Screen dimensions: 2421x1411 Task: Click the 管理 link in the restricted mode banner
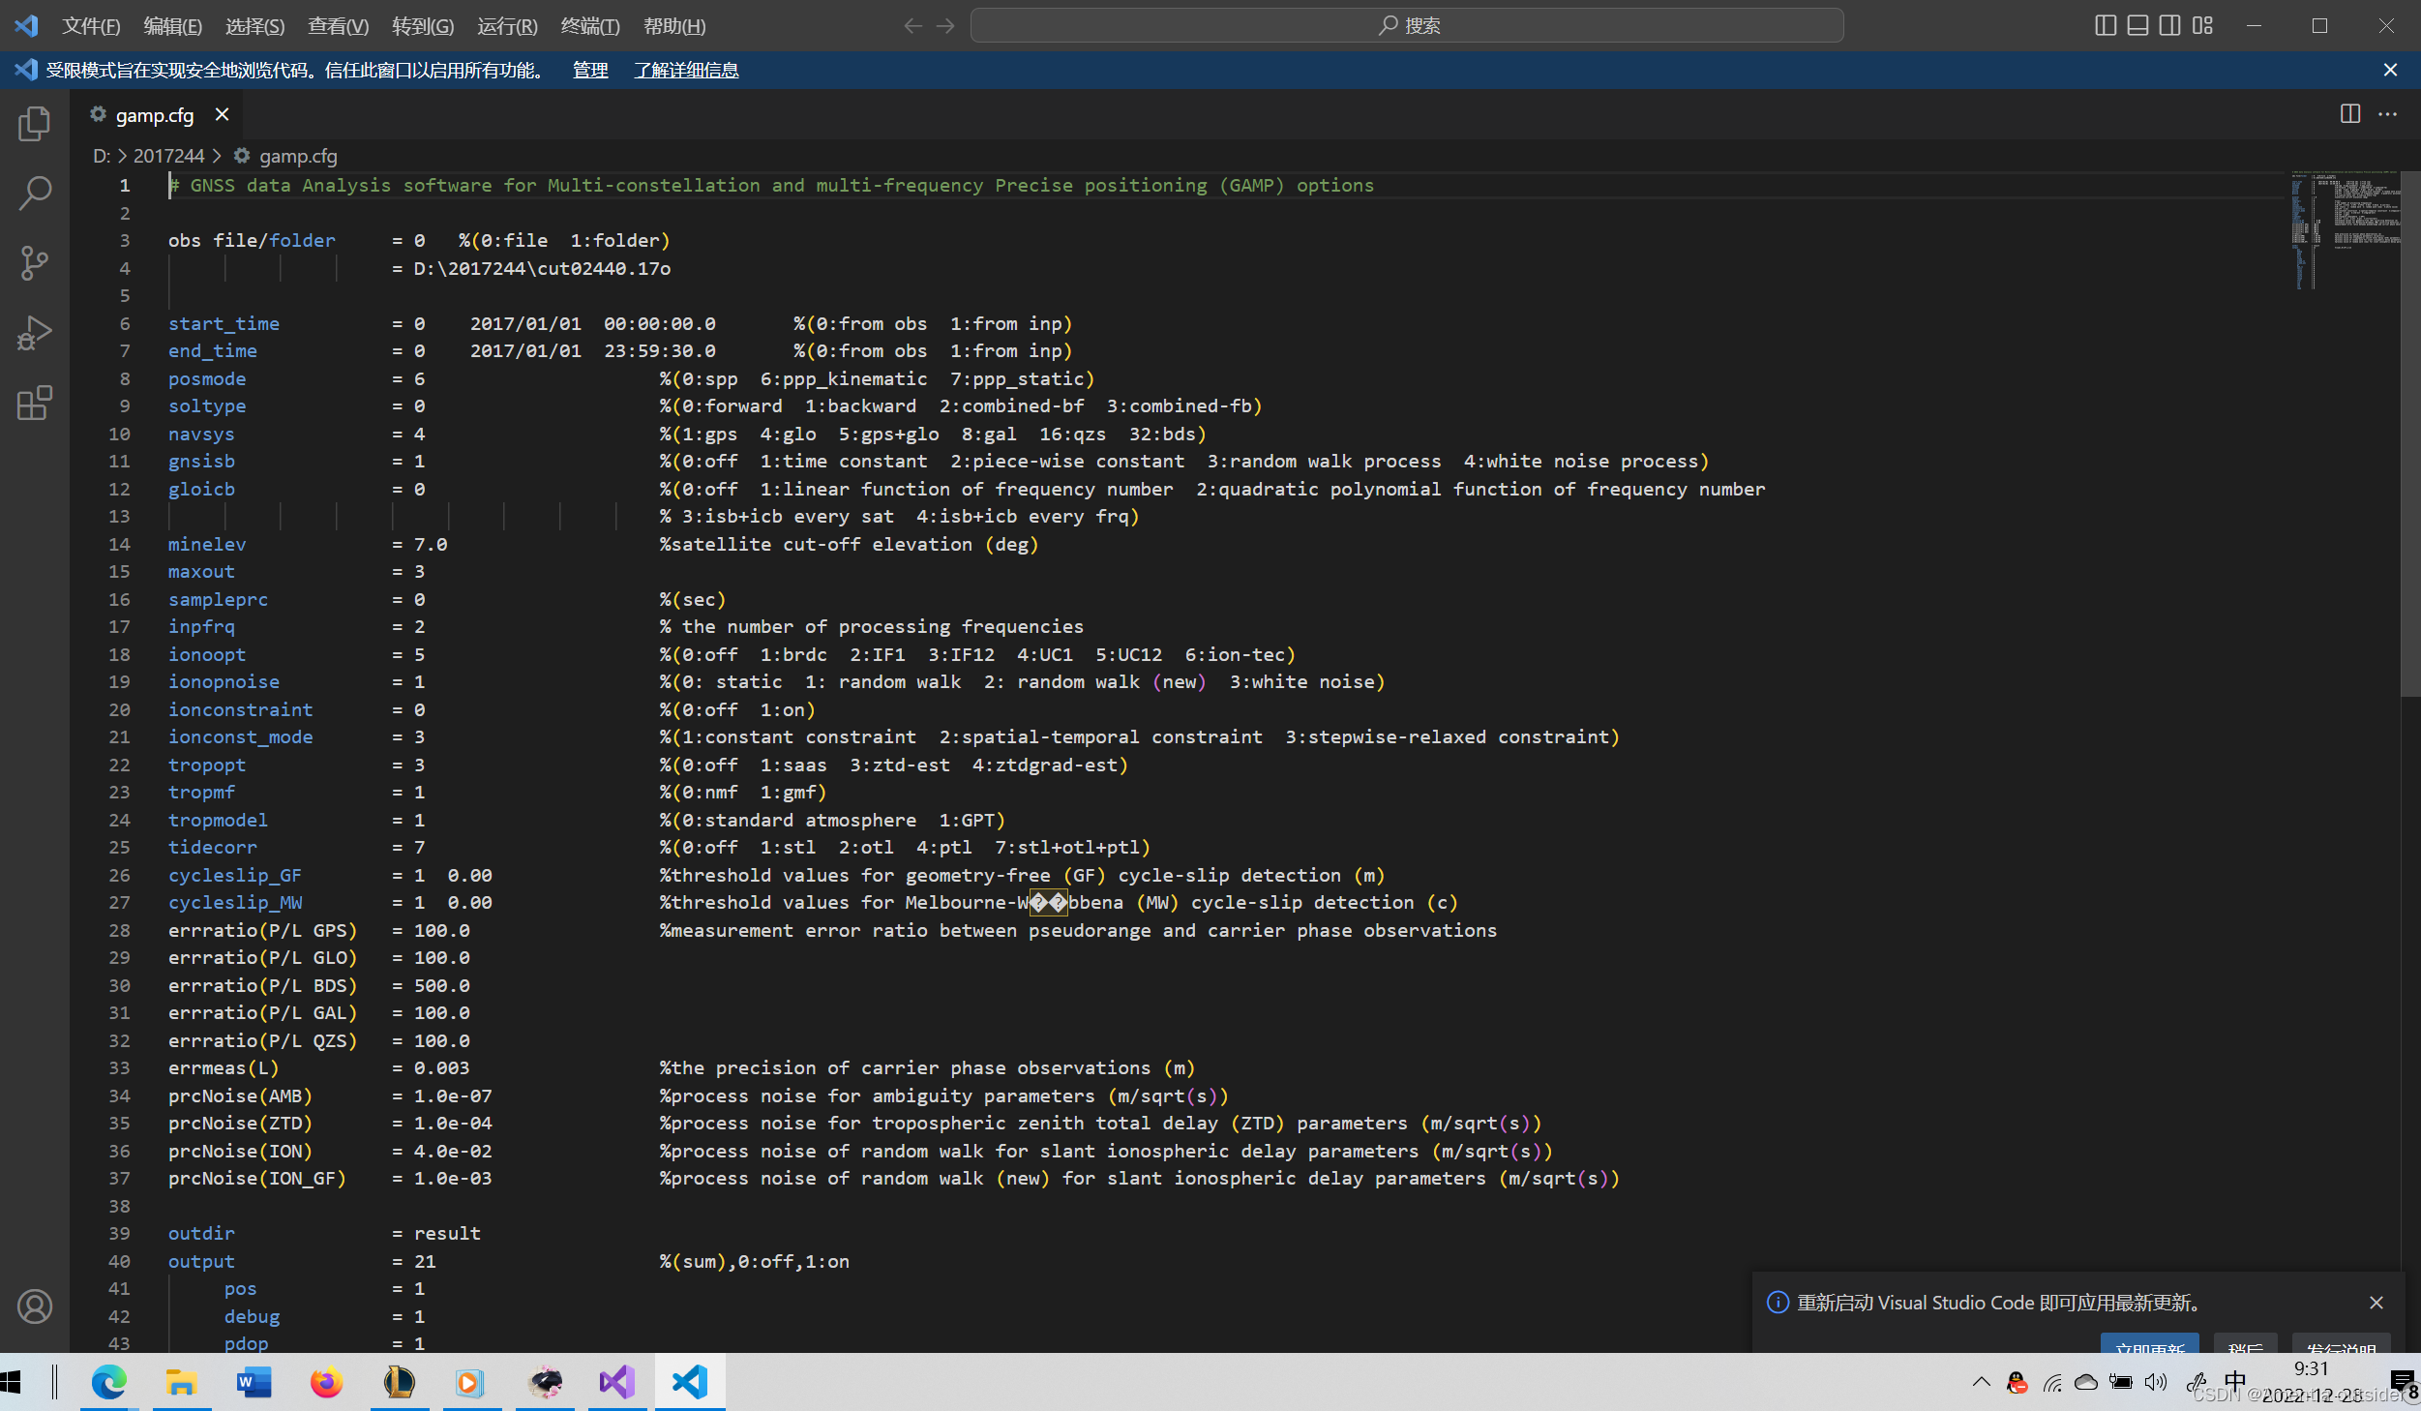(x=590, y=70)
